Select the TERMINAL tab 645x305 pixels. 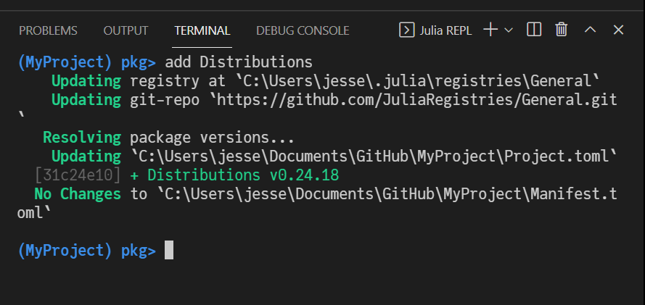point(202,30)
